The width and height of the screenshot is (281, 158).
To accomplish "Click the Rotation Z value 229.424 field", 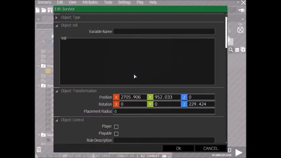I will tap(201, 104).
